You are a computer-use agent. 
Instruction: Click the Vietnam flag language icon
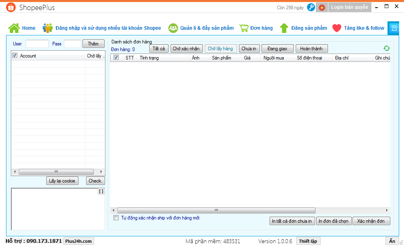tap(322, 7)
